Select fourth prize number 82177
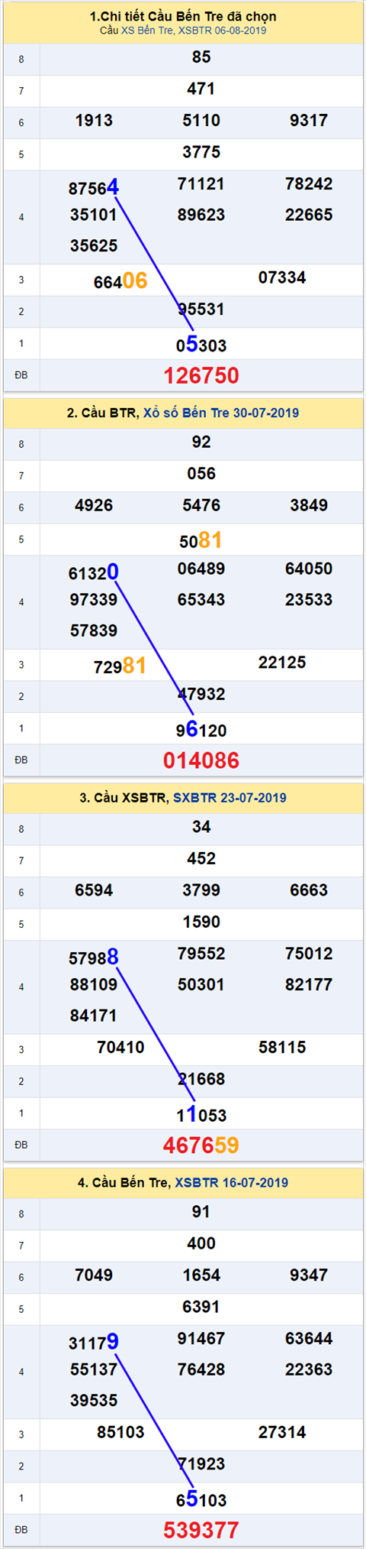Viewport: 366px width, 1549px height. point(309,985)
